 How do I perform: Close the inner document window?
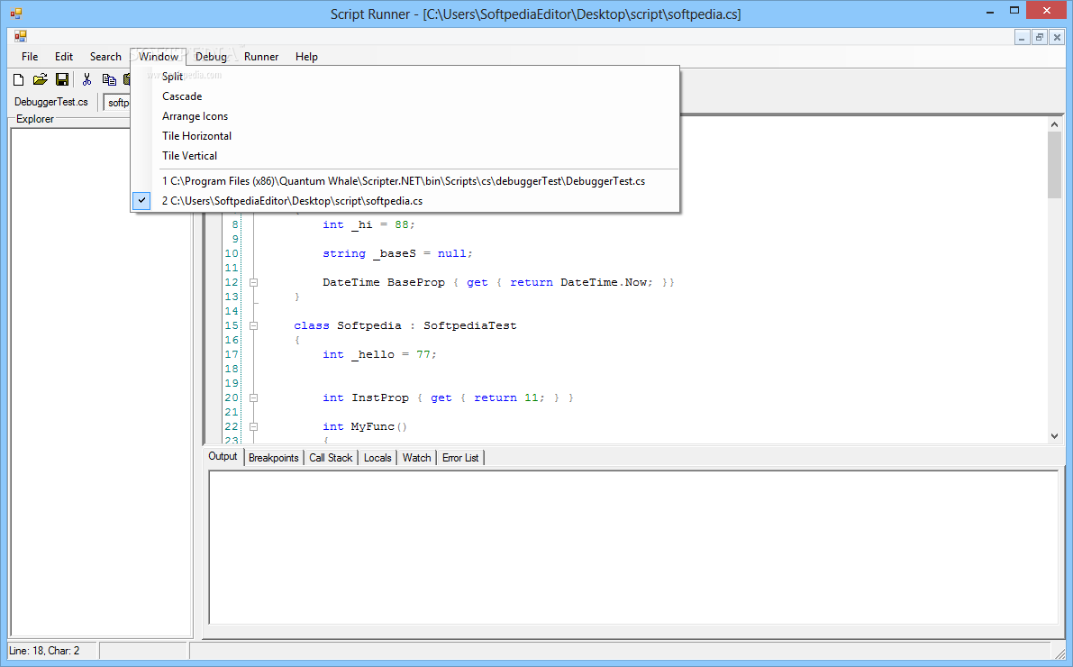point(1057,38)
